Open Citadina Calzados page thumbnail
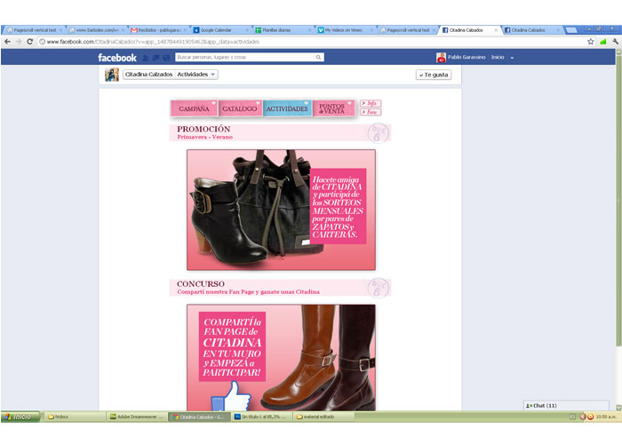Viewport: 622px width, 444px height. coord(111,75)
